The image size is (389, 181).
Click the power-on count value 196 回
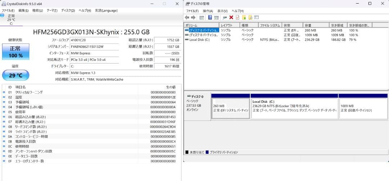[x=167, y=60]
